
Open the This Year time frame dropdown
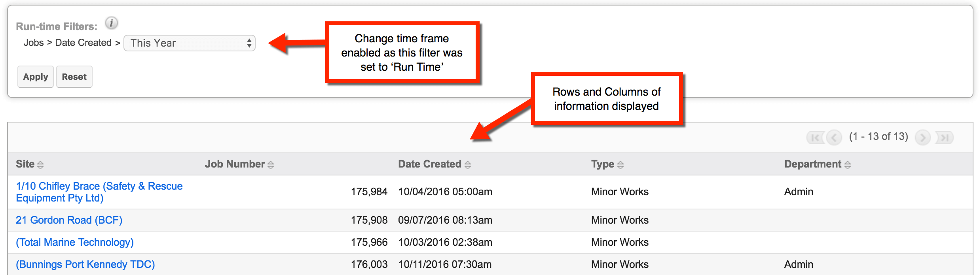(x=190, y=43)
